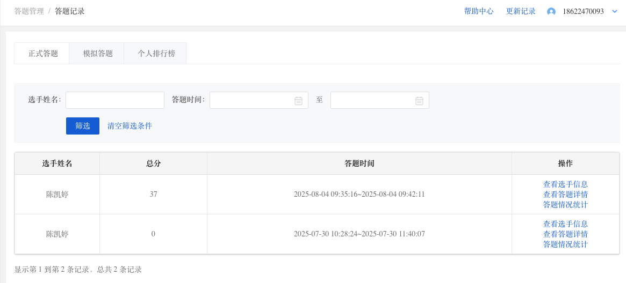
Task: Open 查看答题详情 for score 0 row
Action: pyautogui.click(x=565, y=234)
